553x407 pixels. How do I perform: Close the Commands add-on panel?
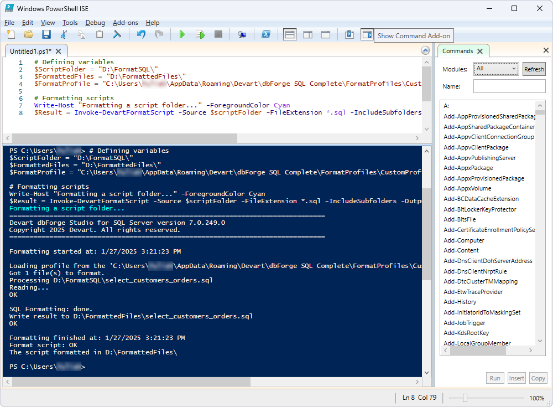546,50
